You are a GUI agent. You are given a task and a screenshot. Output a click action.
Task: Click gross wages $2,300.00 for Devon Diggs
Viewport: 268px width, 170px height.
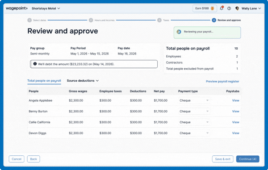click(x=76, y=133)
